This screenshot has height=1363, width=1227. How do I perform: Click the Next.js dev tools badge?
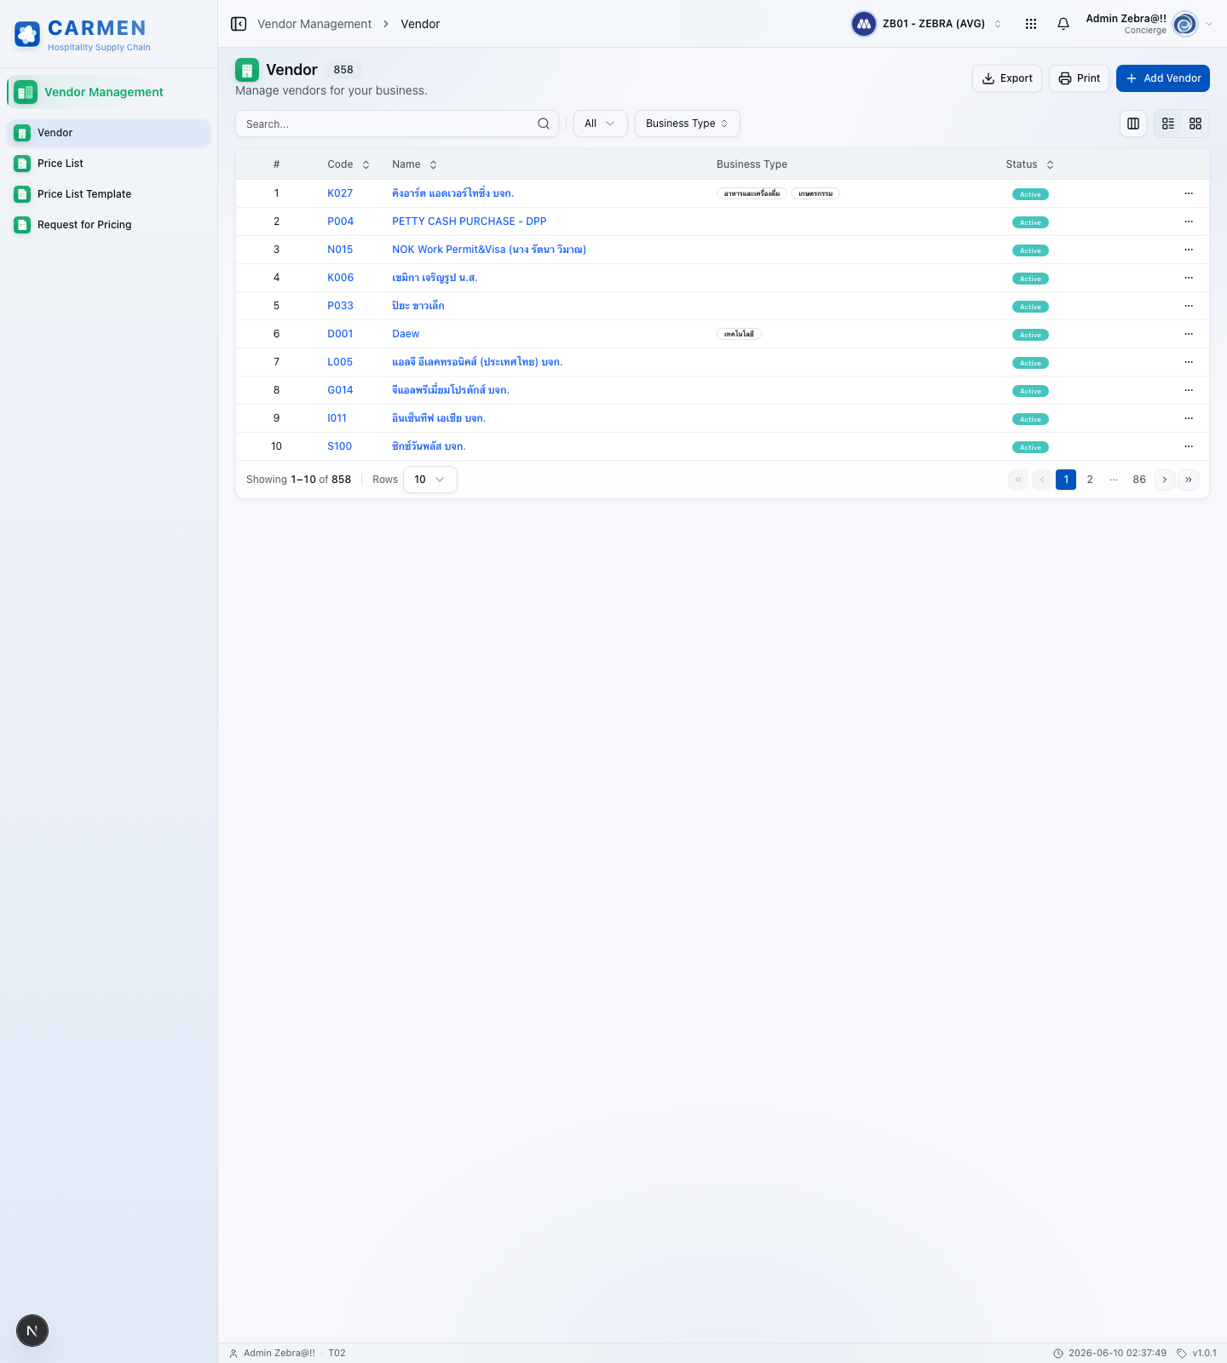coord(32,1331)
